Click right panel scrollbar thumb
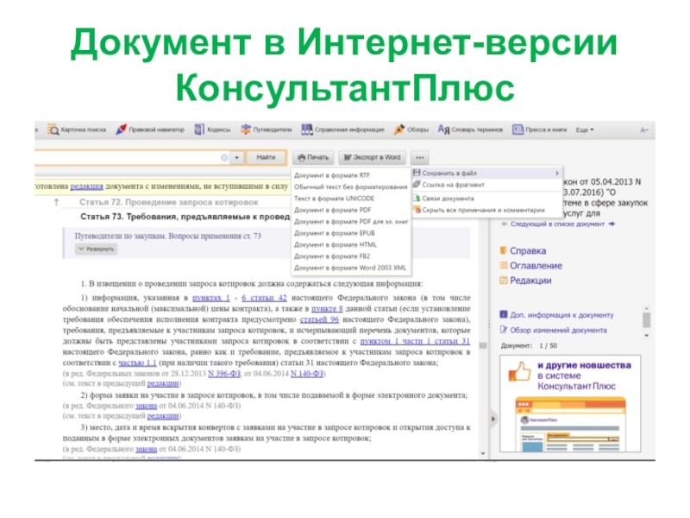The image size is (690, 518). 646,320
